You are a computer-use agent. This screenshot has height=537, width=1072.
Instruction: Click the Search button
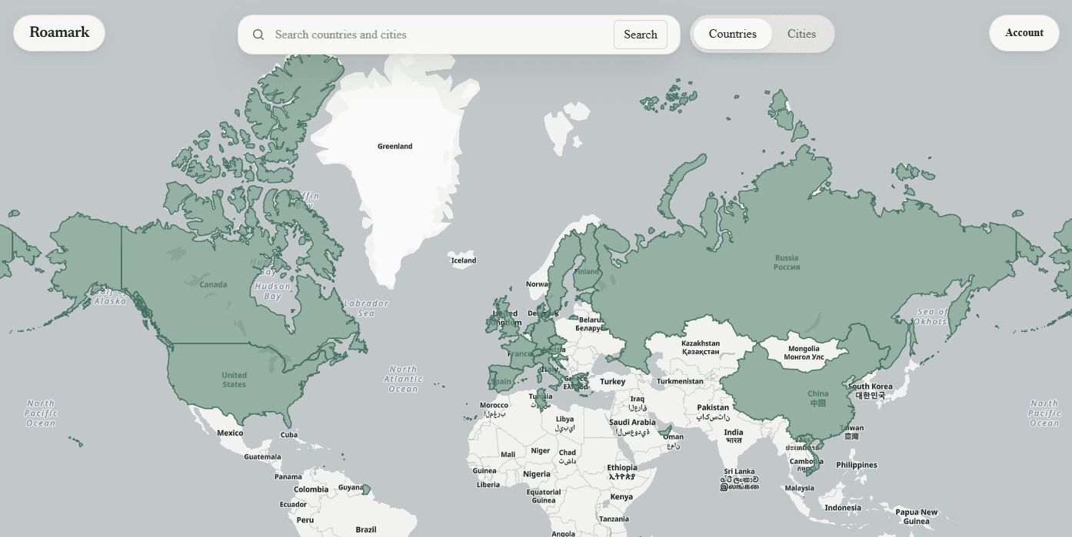[x=641, y=35]
